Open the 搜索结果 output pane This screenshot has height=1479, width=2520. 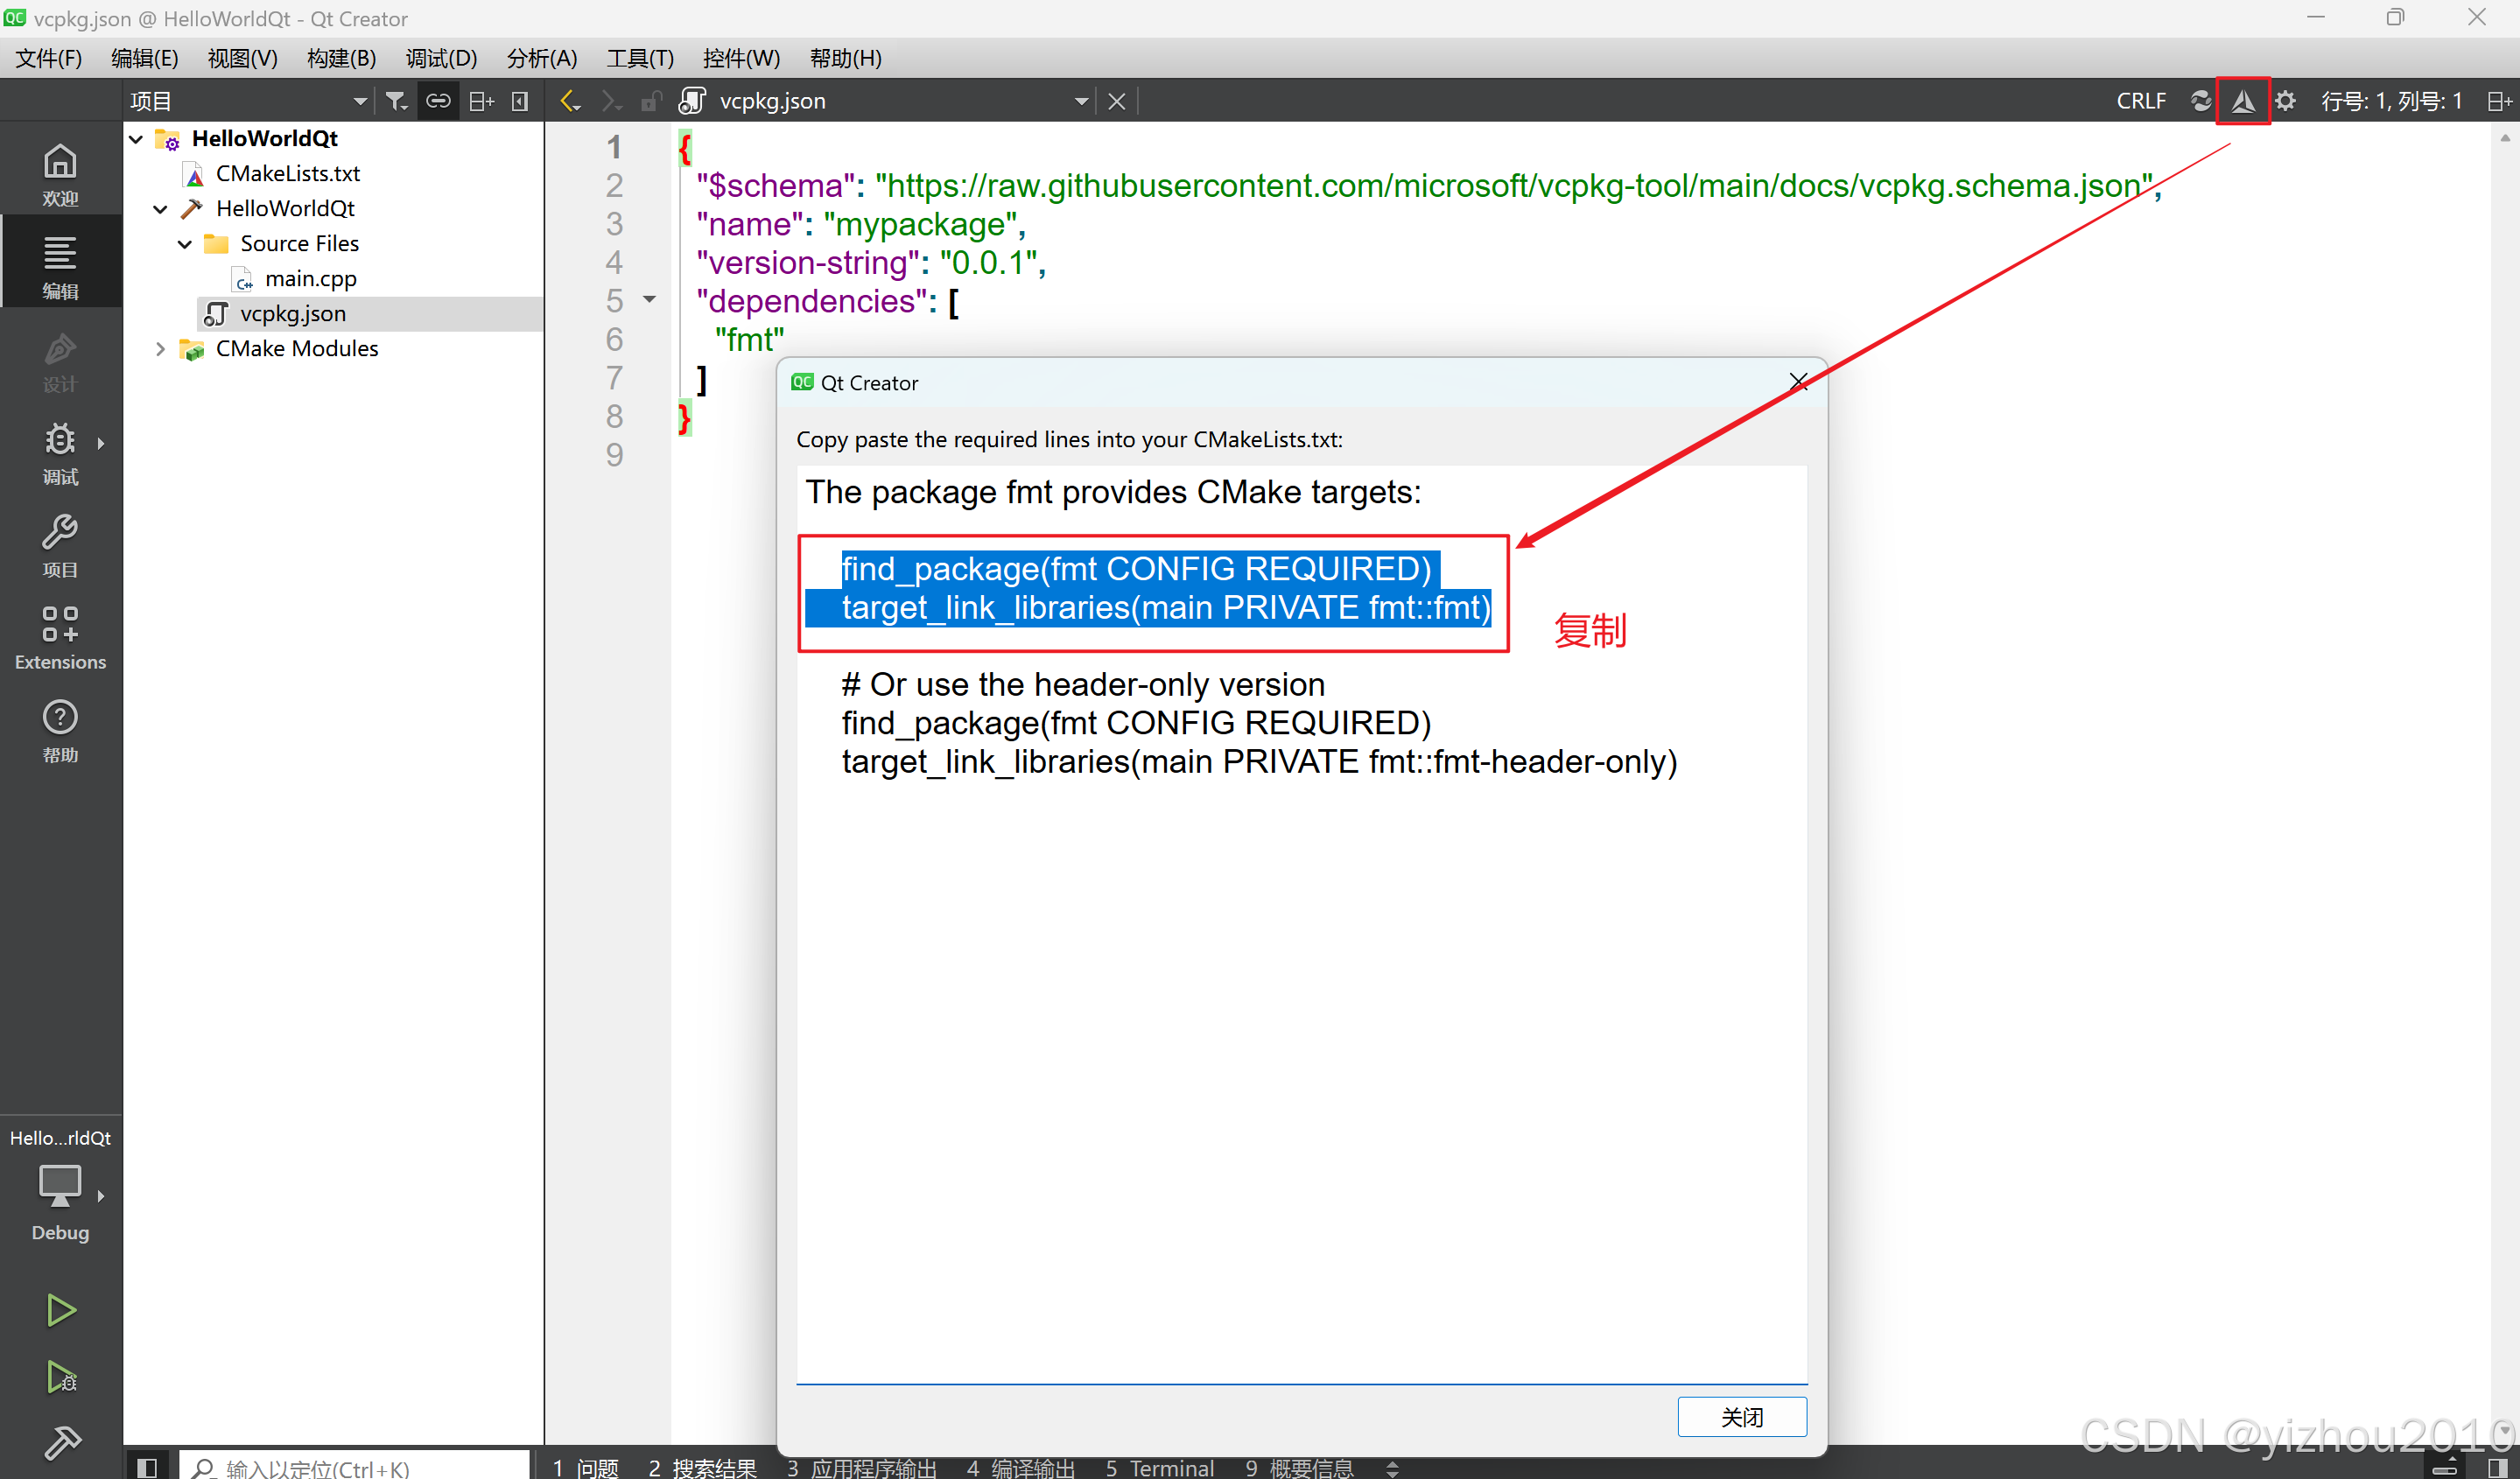(702, 1467)
